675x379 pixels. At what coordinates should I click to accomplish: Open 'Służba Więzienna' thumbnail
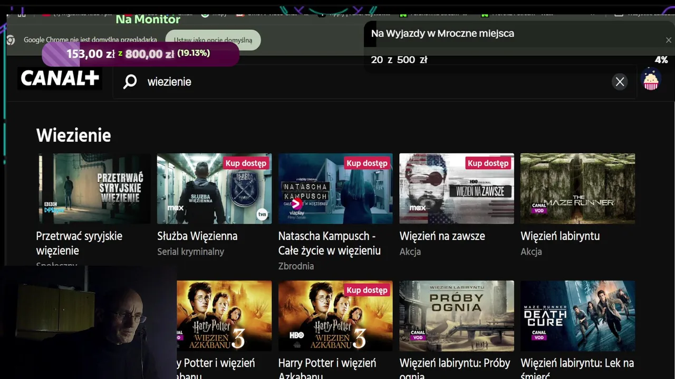[x=214, y=188]
